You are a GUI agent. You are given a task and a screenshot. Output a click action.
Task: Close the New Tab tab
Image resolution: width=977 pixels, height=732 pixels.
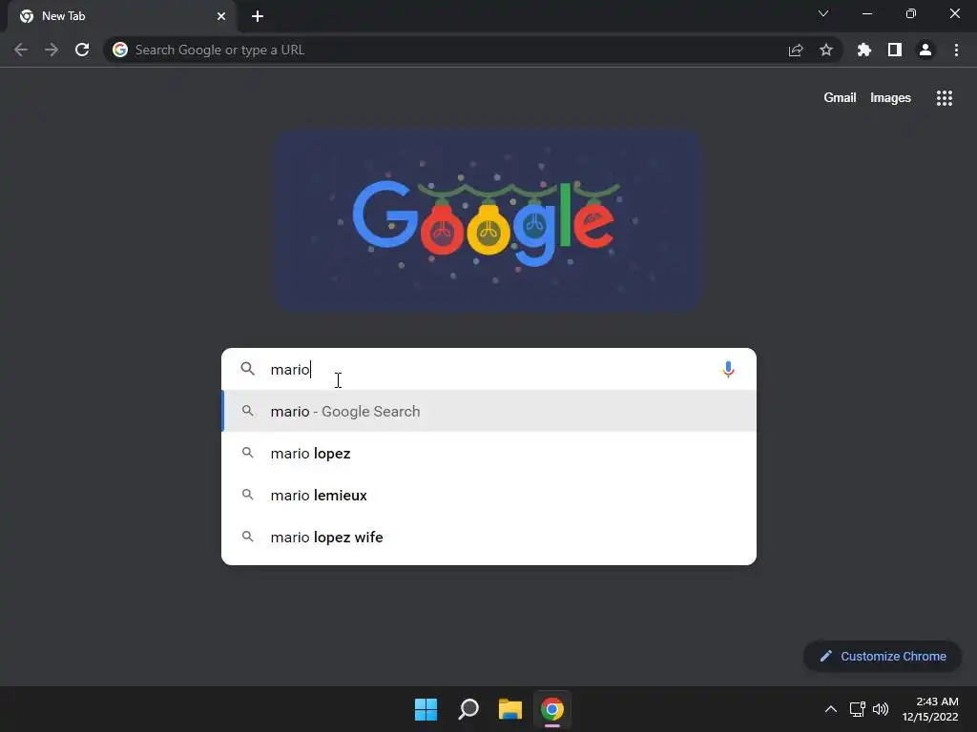[x=221, y=16]
